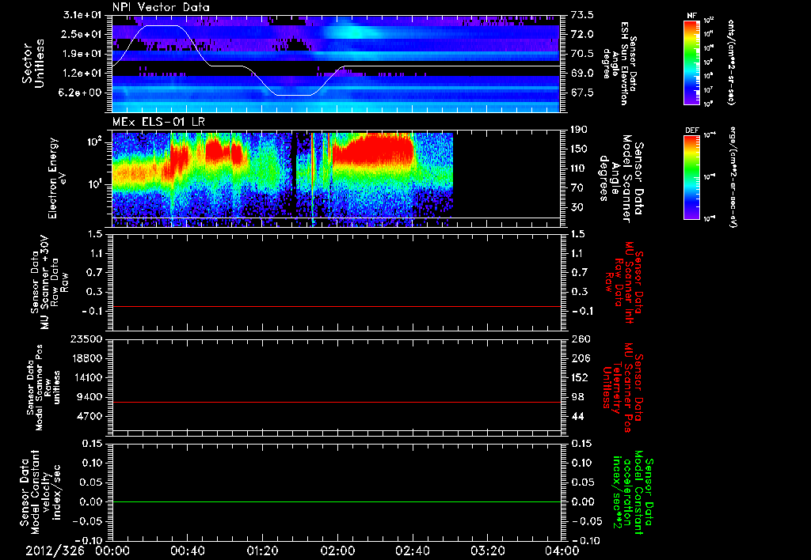
Task: Click the 67.5 sun elevation tick
Action: tap(582, 93)
